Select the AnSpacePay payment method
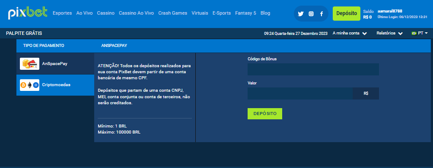Image resolution: width=433 pixels, height=168 pixels. (x=55, y=64)
